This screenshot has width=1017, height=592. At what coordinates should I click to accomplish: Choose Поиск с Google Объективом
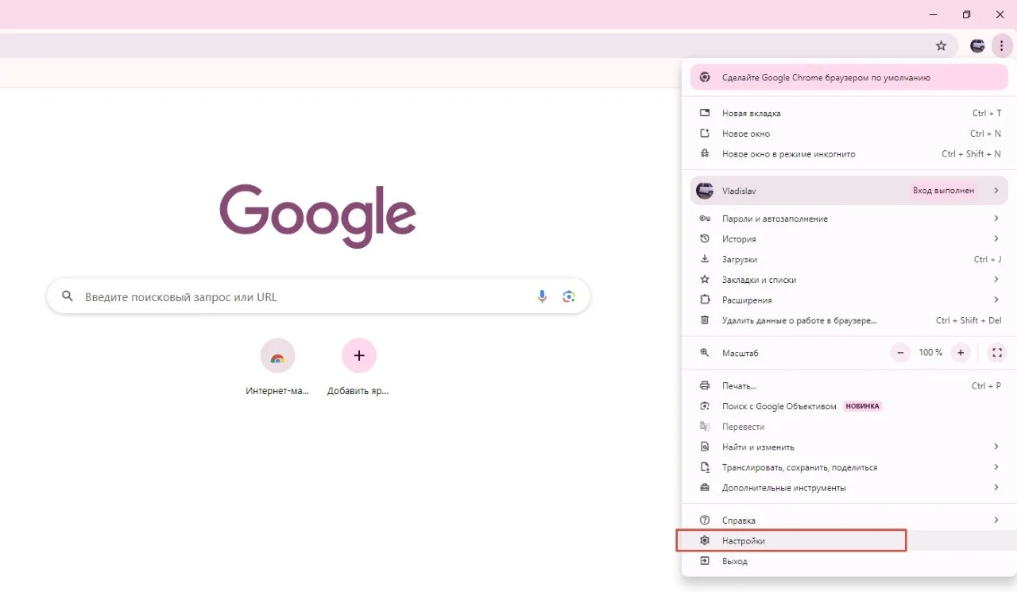[x=849, y=406]
